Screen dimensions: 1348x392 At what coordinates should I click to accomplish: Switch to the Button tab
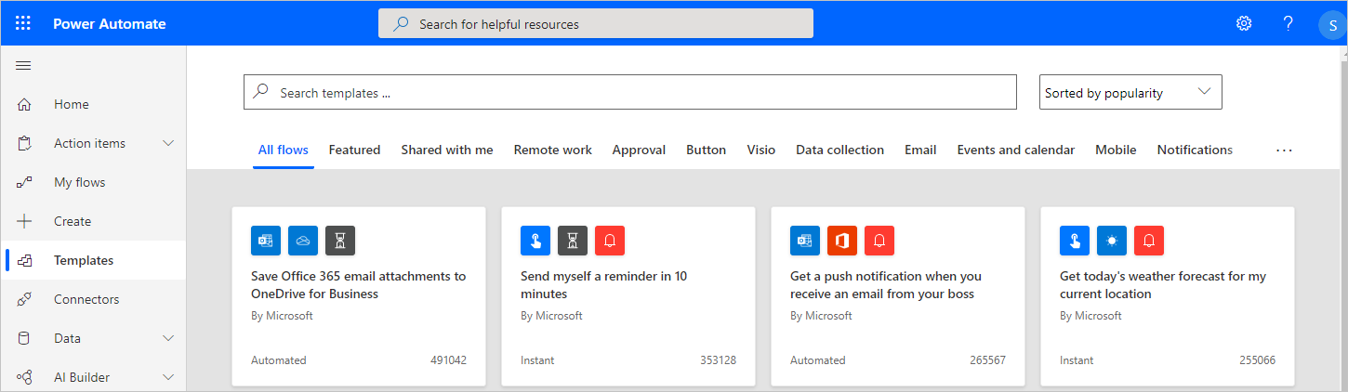[x=706, y=150]
